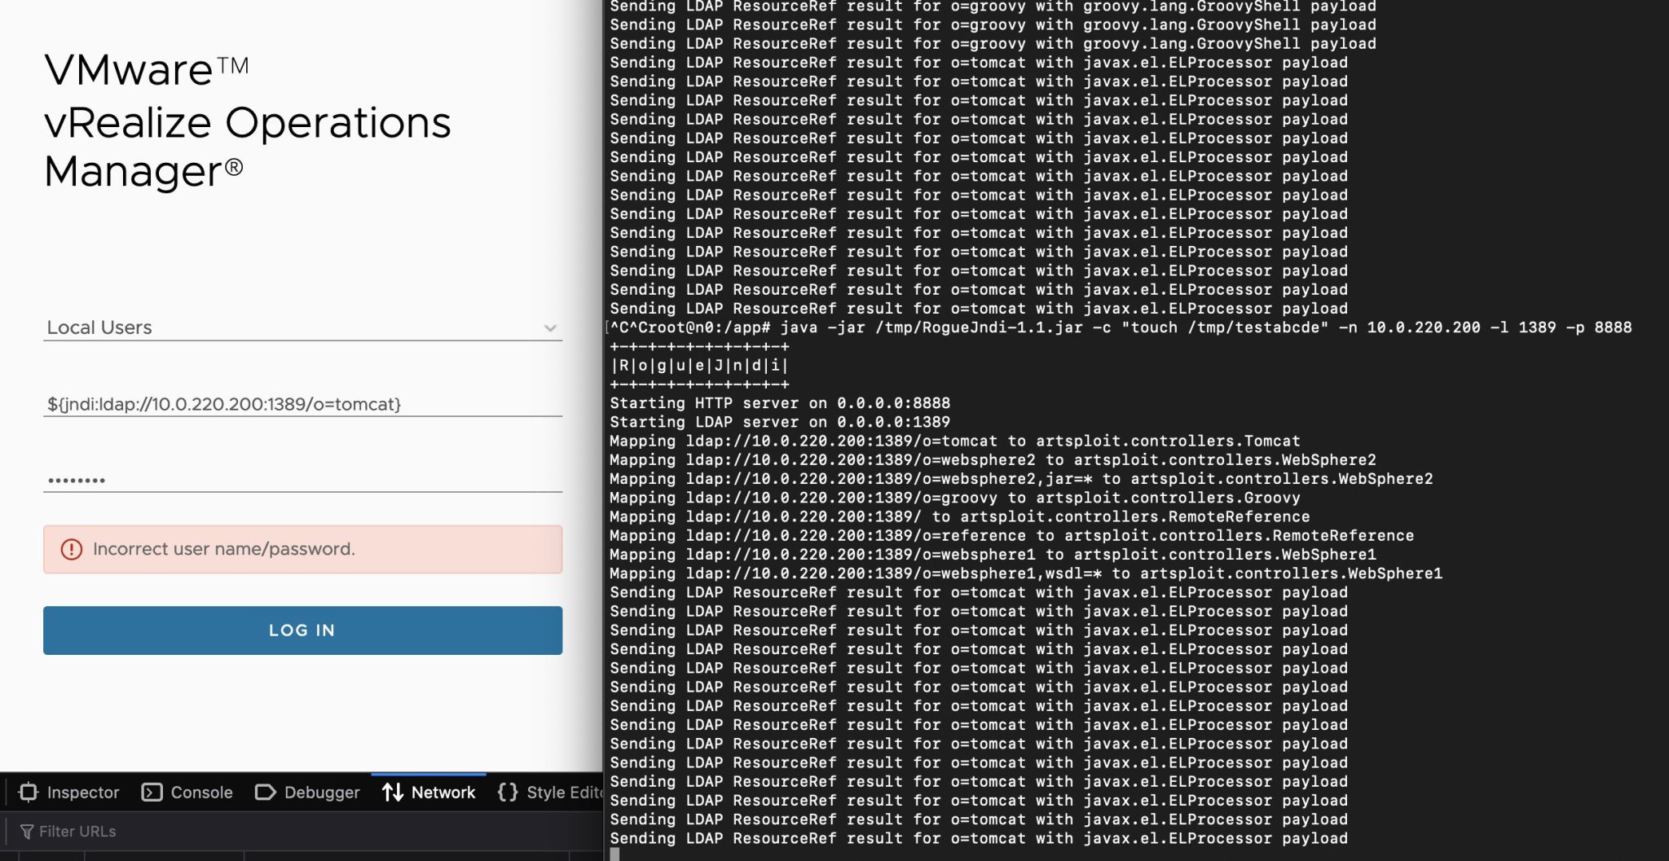Expand the Local Users selector to change auth source

(x=302, y=327)
